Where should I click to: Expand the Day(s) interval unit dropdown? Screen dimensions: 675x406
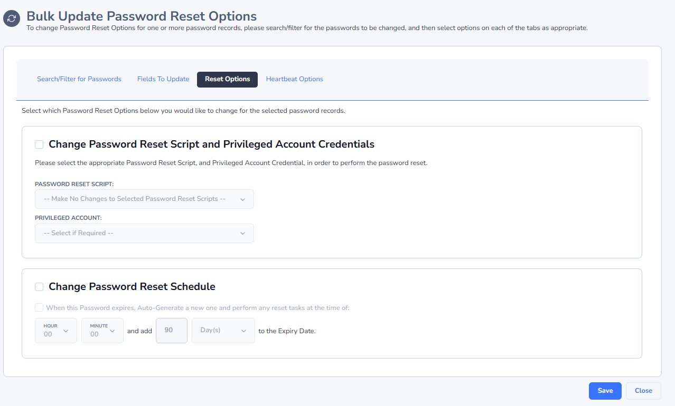[223, 331]
